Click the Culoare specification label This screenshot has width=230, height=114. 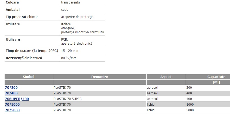click(12, 2)
